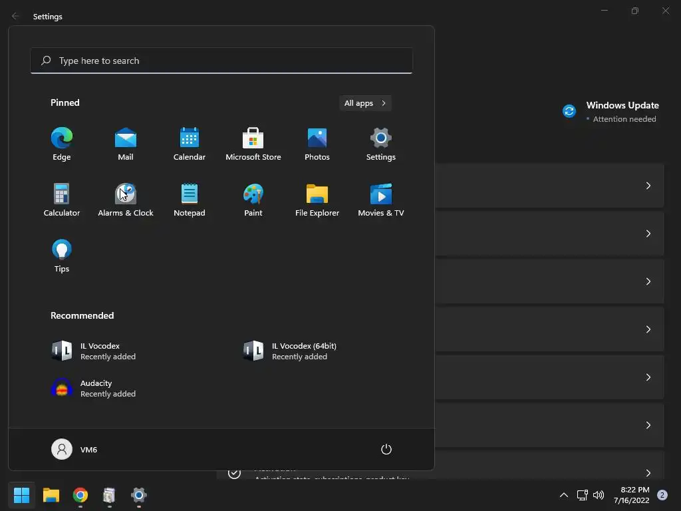The width and height of the screenshot is (681, 511).
Task: Launch the Mail app
Action: click(126, 144)
